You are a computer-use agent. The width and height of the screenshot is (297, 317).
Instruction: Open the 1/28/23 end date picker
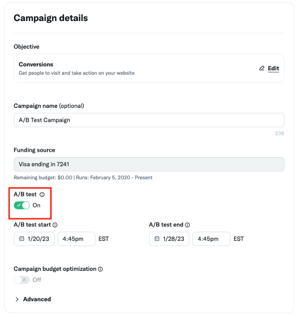pyautogui.click(x=169, y=239)
